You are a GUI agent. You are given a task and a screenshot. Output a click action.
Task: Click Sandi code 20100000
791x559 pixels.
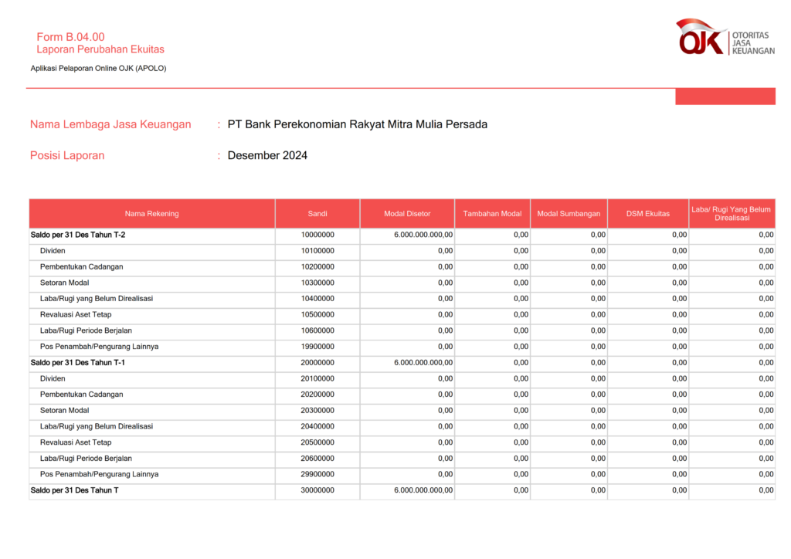tap(317, 378)
